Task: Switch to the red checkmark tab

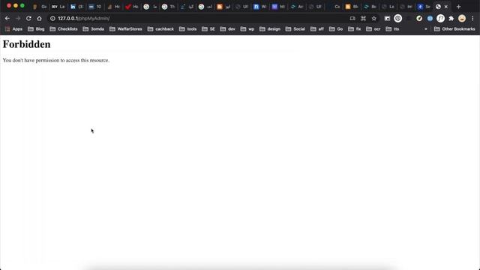Action: point(132,7)
